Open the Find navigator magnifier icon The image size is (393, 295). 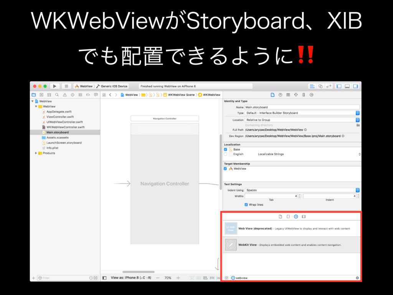pyautogui.click(x=57, y=95)
